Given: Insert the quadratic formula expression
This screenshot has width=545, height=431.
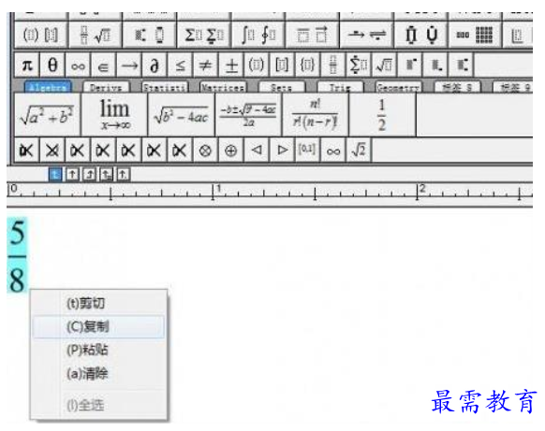Looking at the screenshot, I should pyautogui.click(x=248, y=114).
